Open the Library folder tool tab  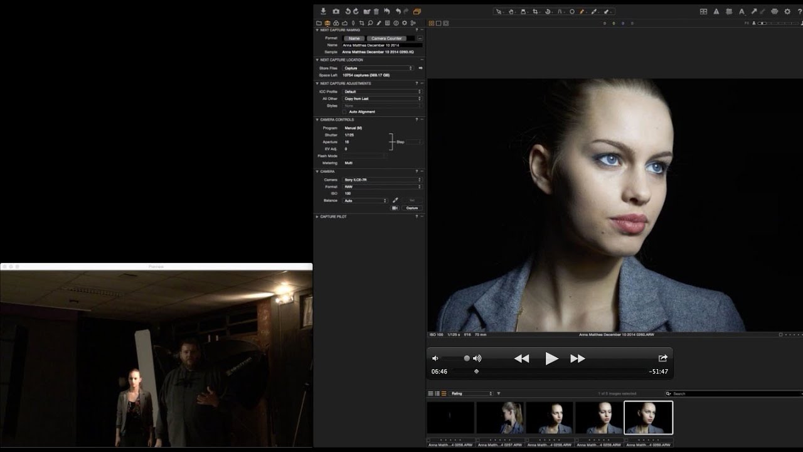click(319, 23)
